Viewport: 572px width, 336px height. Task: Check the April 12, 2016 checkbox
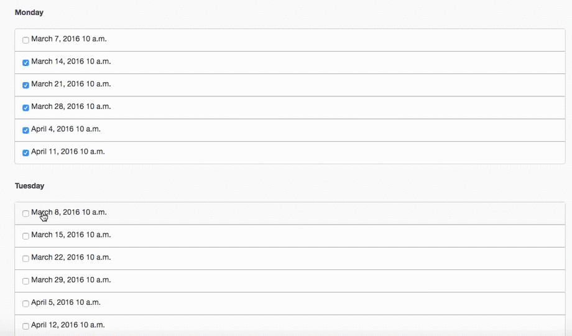coord(25,326)
